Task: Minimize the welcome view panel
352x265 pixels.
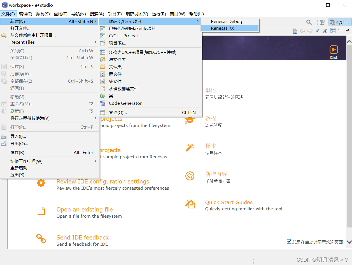Action: (x=340, y=30)
